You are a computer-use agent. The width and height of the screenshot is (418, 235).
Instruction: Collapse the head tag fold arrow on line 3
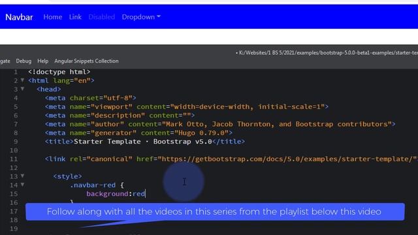click(x=23, y=89)
